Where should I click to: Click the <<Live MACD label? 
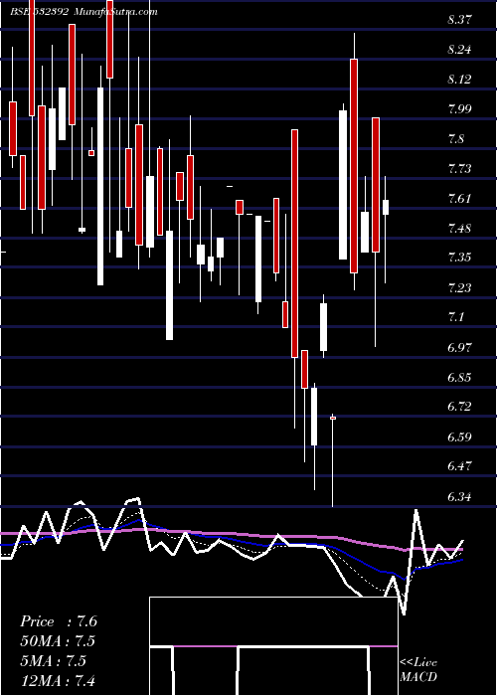(418, 670)
